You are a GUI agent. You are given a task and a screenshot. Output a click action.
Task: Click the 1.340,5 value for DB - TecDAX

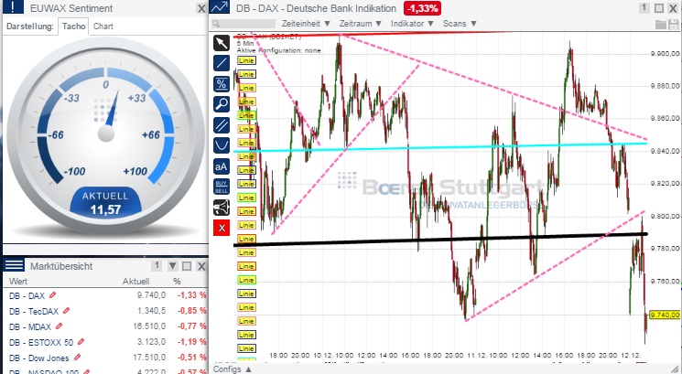coord(151,311)
